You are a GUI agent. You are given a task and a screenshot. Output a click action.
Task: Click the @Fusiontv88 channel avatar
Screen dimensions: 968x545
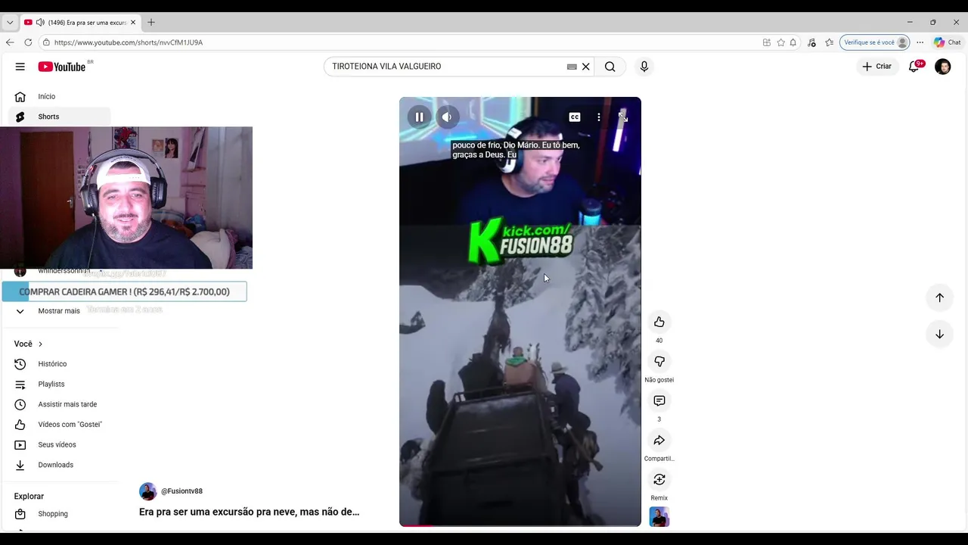(147, 491)
